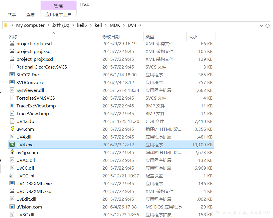Viewport: 273px width, 218px height.
Task: Click the green UV4.exe Keil icon
Action: pyautogui.click(x=12, y=145)
